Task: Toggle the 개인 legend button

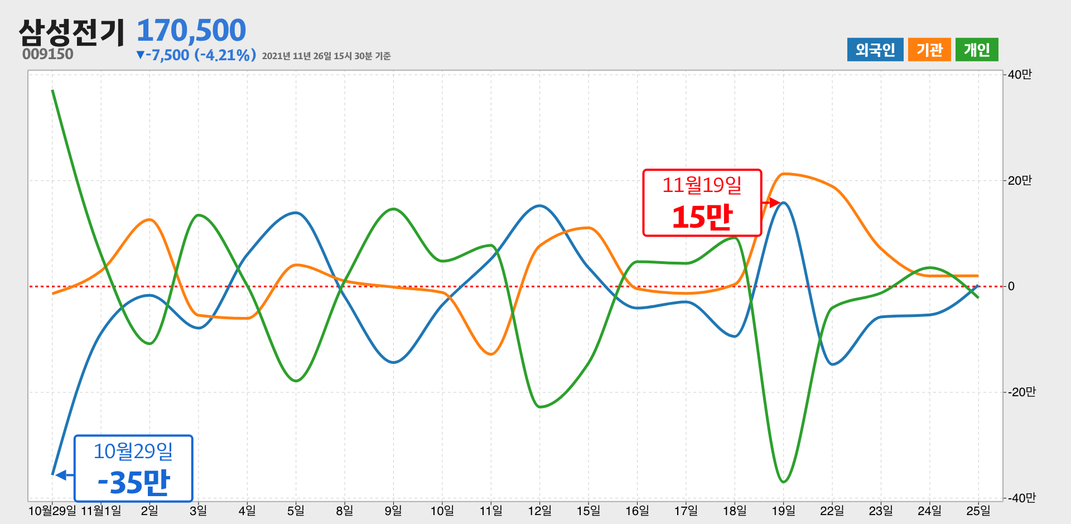Action: [x=977, y=50]
